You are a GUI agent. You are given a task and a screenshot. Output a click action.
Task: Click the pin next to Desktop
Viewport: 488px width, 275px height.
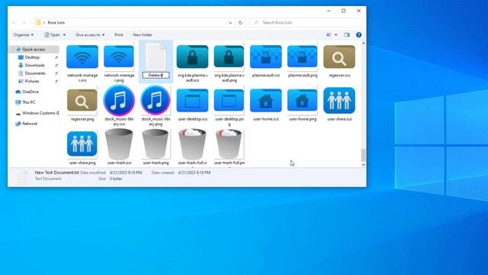[x=56, y=57]
